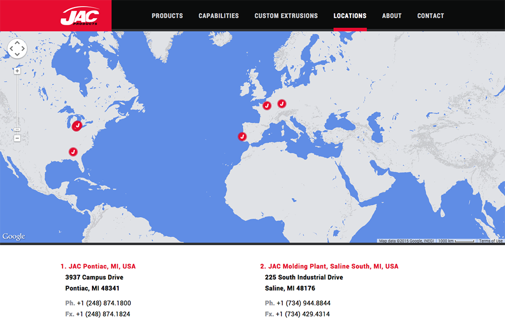The image size is (505, 327).
Task: Open the France location marker
Action: tap(267, 105)
